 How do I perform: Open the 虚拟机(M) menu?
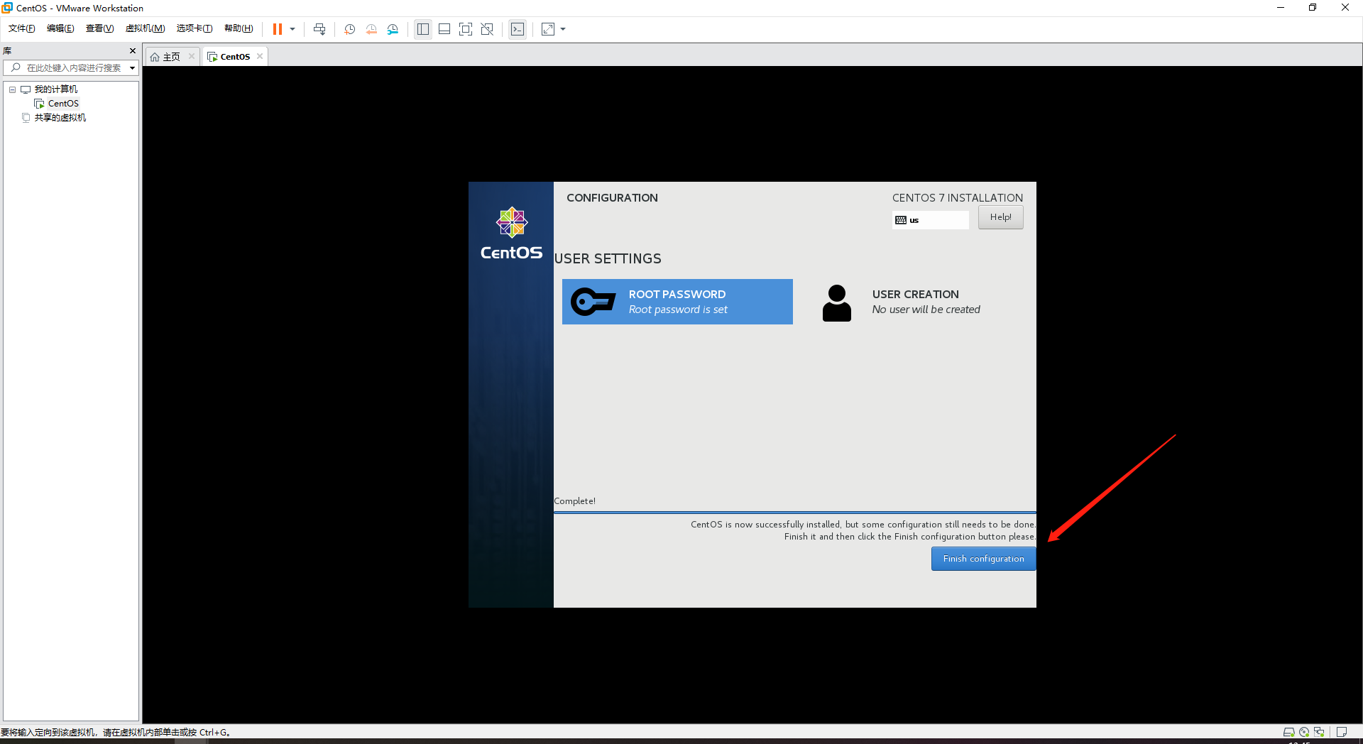(x=145, y=28)
